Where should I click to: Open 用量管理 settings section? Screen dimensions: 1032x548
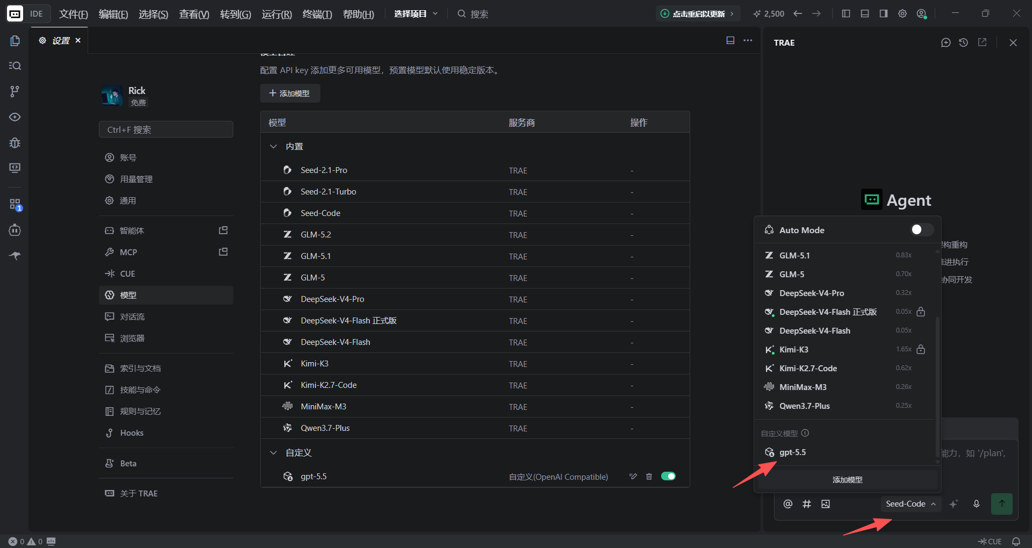(166, 179)
